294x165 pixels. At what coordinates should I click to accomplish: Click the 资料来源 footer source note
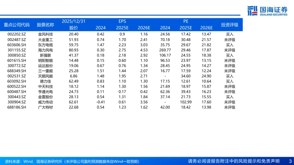72,161
